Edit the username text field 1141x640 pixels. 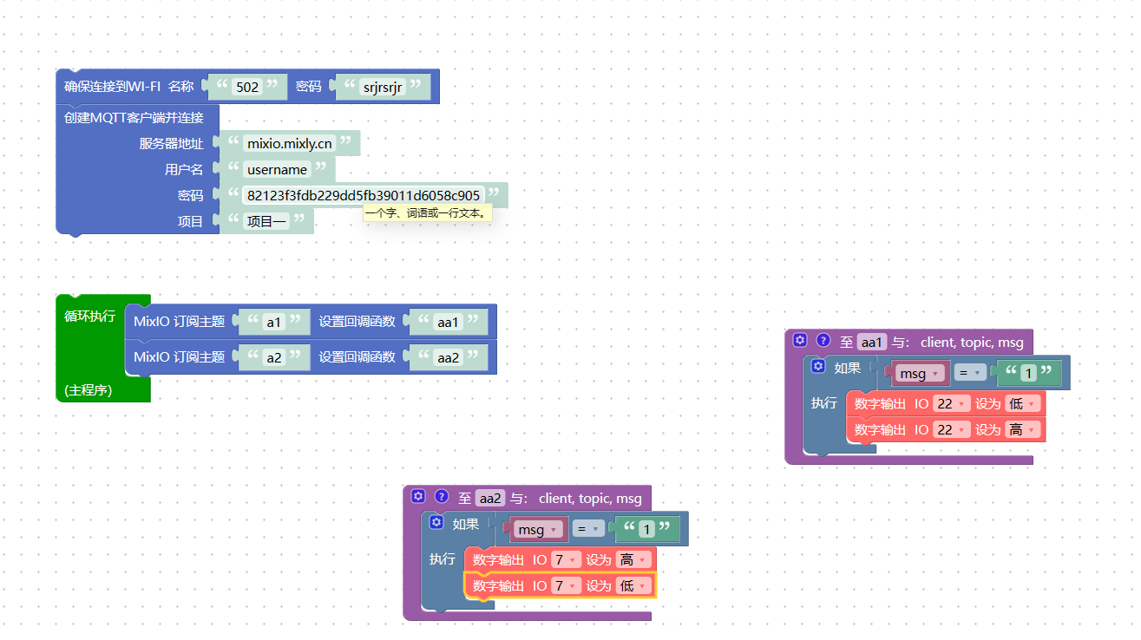278,170
